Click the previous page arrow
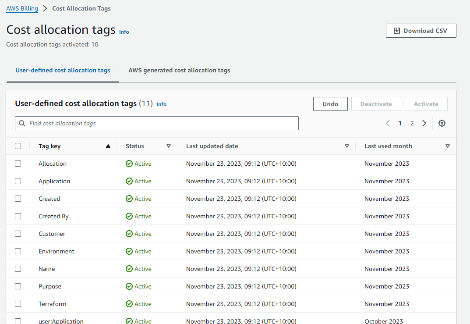Image resolution: width=470 pixels, height=324 pixels. [388, 123]
